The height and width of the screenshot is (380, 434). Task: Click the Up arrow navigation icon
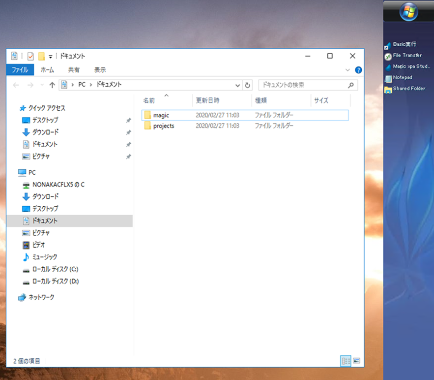(52, 85)
